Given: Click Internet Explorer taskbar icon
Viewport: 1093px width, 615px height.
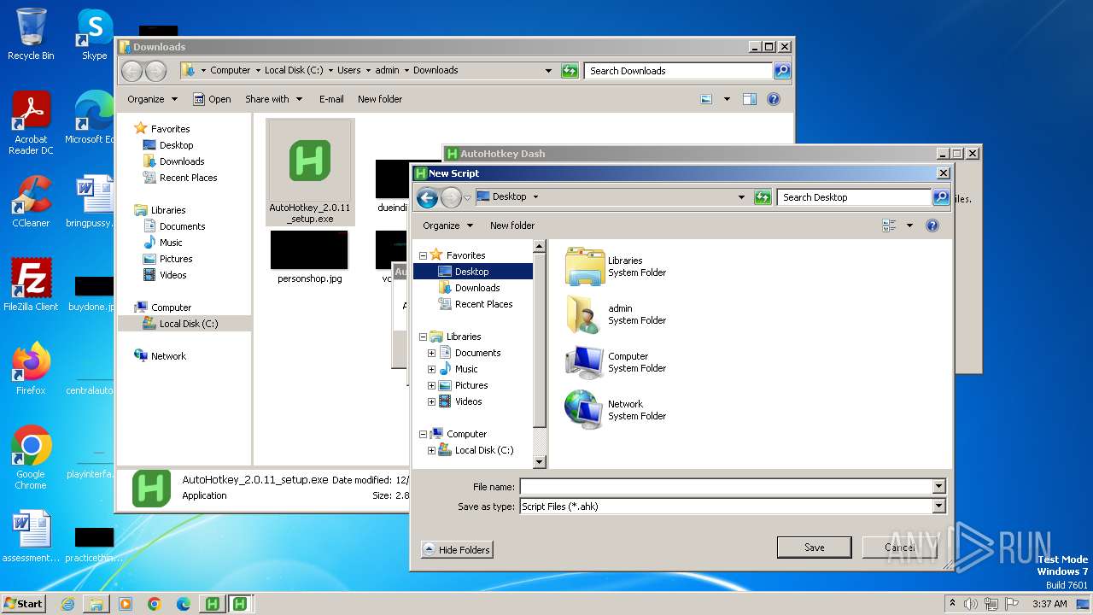Looking at the screenshot, I should [x=67, y=604].
